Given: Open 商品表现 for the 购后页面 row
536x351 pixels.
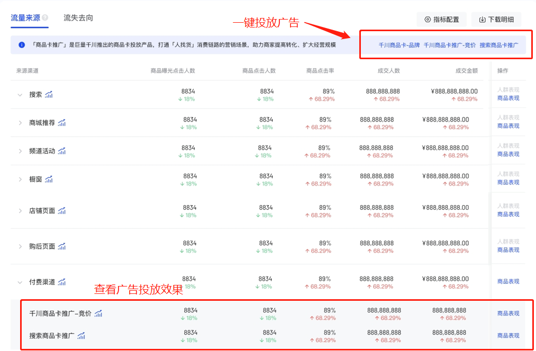Looking at the screenshot, I should (x=508, y=250).
